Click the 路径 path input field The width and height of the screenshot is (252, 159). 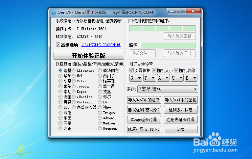pos(168,45)
